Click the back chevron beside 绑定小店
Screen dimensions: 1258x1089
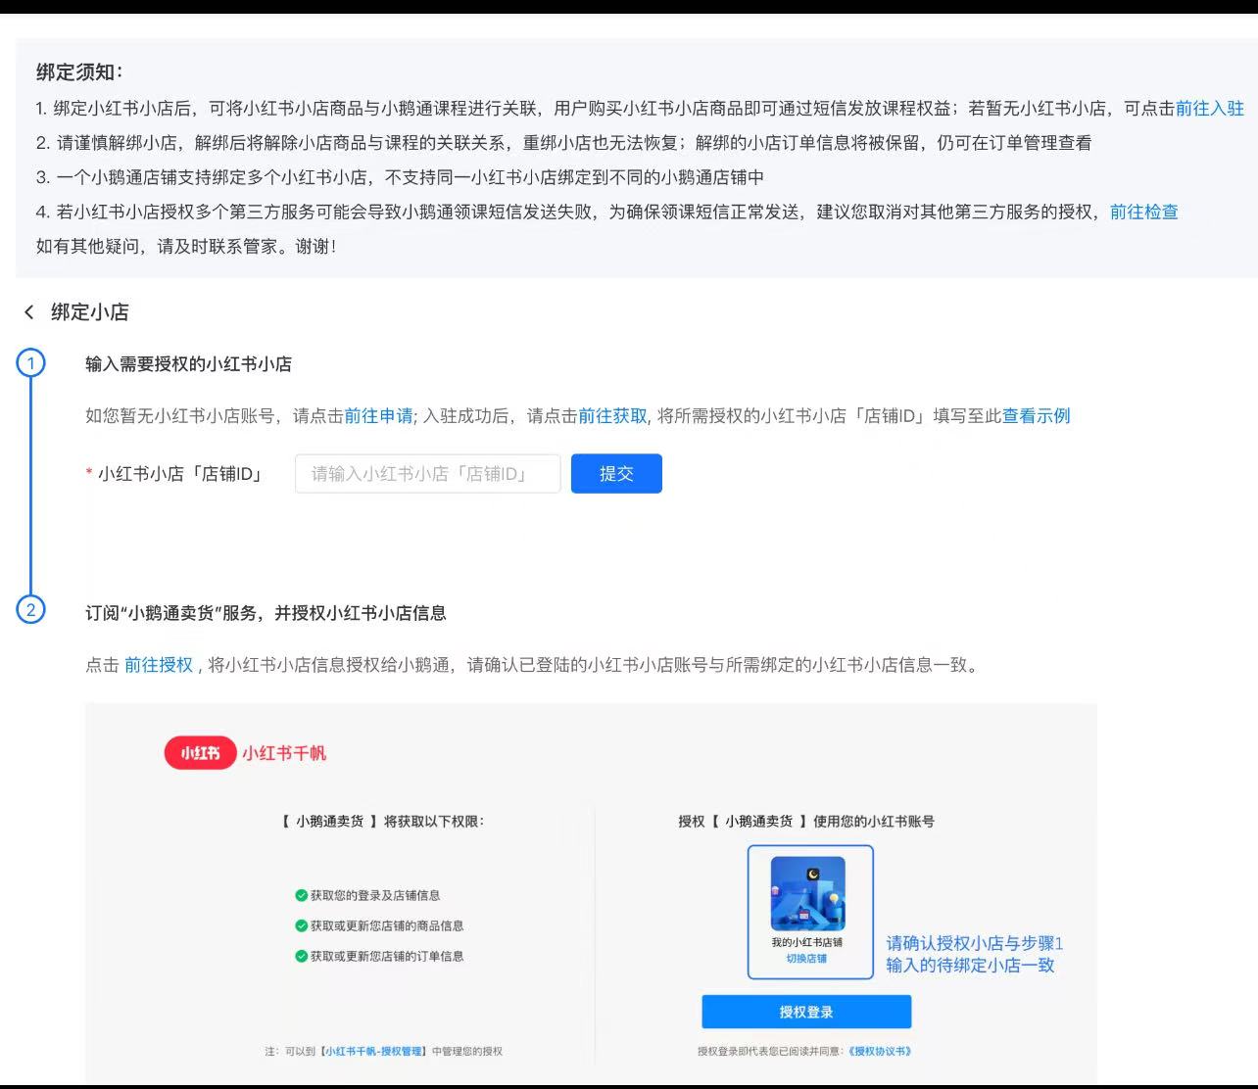point(29,312)
